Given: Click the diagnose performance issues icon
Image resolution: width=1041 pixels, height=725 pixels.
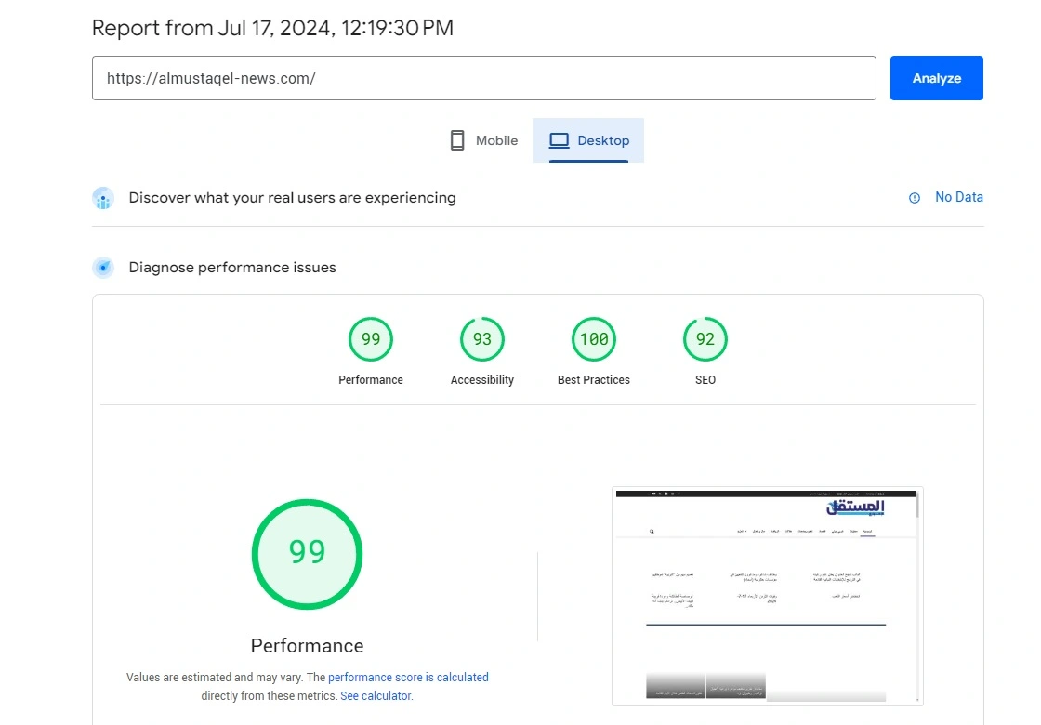Looking at the screenshot, I should tap(103, 268).
